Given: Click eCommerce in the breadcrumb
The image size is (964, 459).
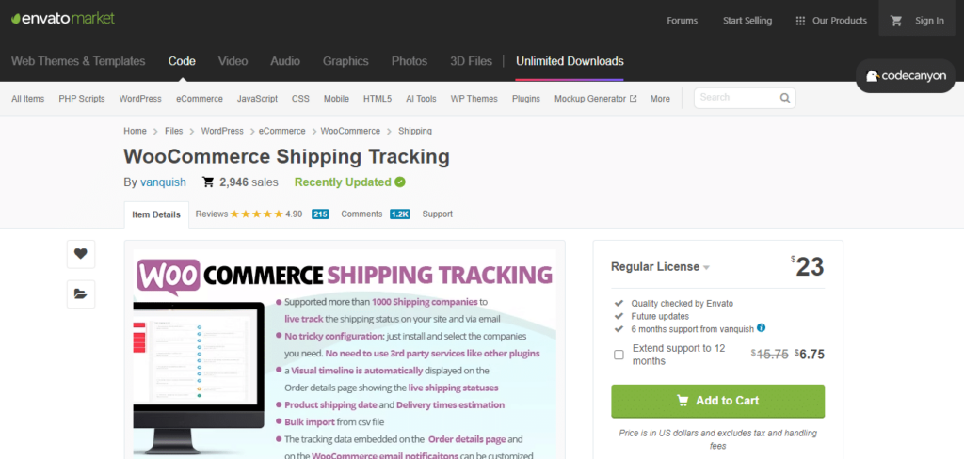Looking at the screenshot, I should 282,131.
